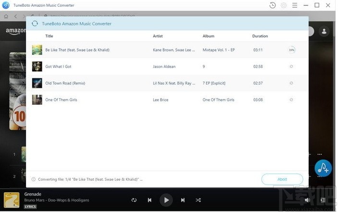This screenshot has height=212, width=338.
Task: Click the One Of Them Girls album thumbnail
Action: click(x=37, y=100)
